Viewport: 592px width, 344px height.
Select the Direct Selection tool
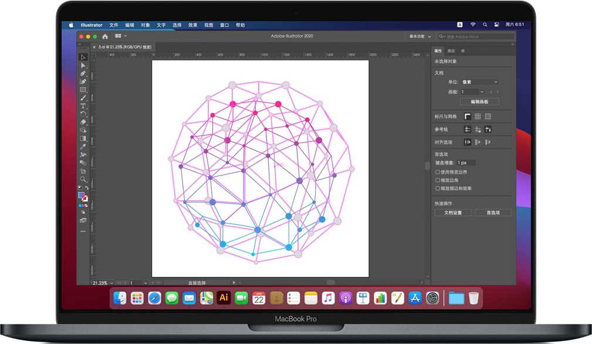coord(83,65)
